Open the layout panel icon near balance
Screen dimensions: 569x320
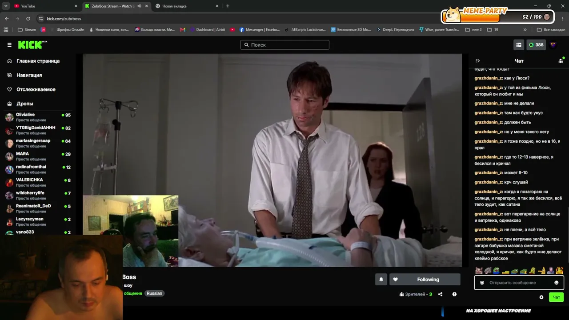pos(519,45)
